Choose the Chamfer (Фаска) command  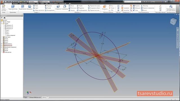(71, 6)
